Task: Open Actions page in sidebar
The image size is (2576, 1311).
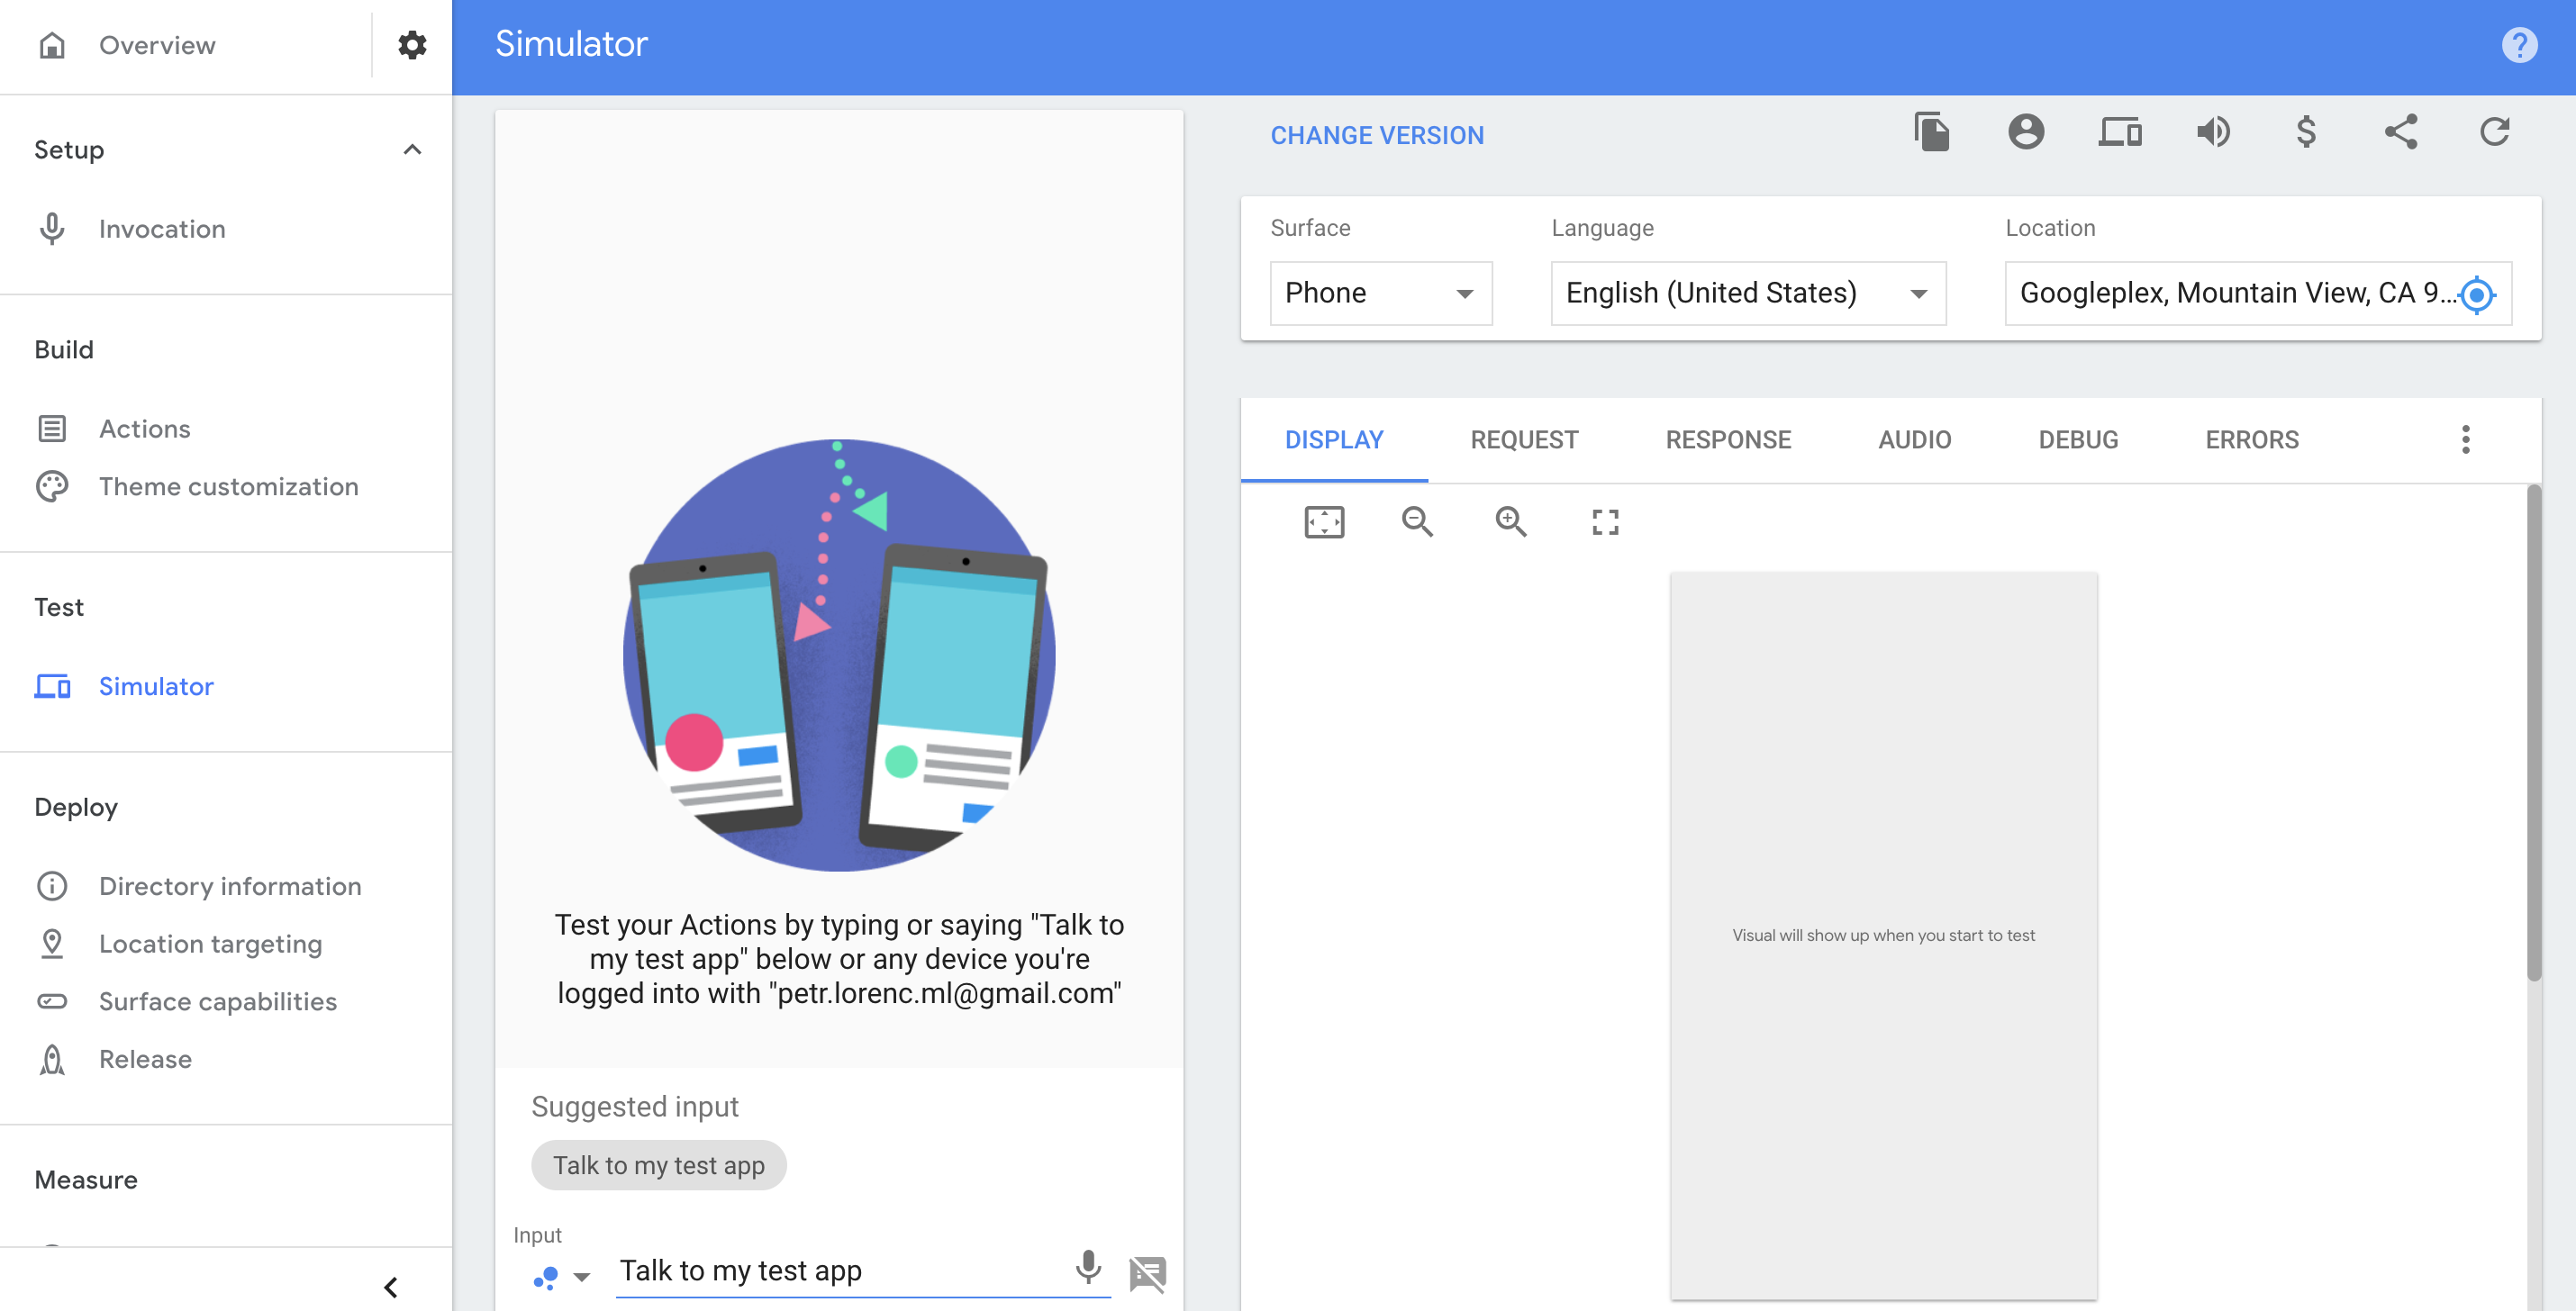Action: coord(144,429)
